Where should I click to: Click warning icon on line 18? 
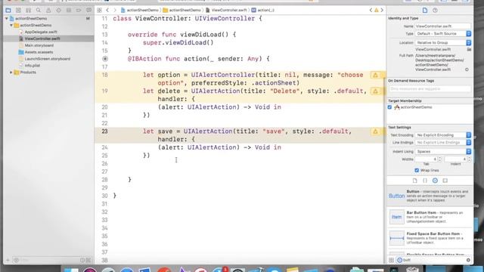coord(375,75)
